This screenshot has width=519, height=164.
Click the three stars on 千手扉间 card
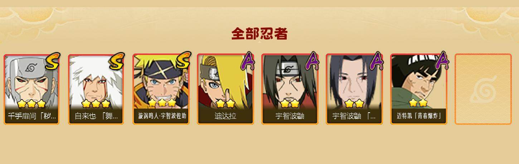(x=31, y=104)
